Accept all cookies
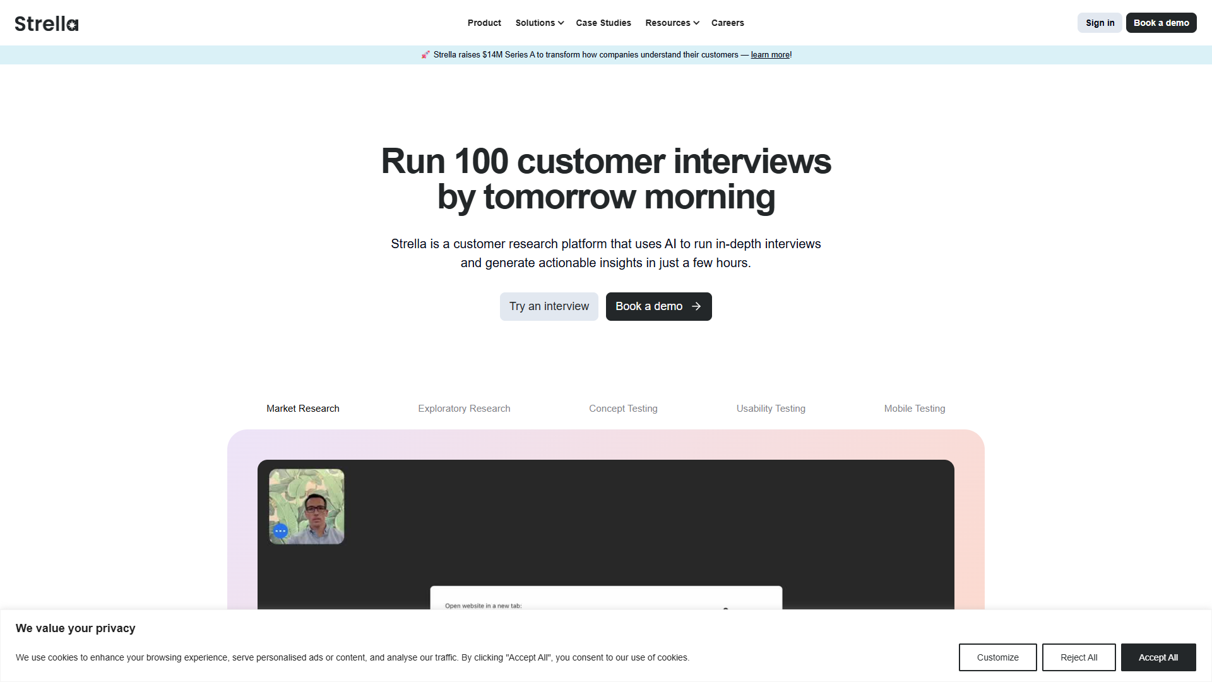Screen dimensions: 1212x682 tap(1158, 657)
